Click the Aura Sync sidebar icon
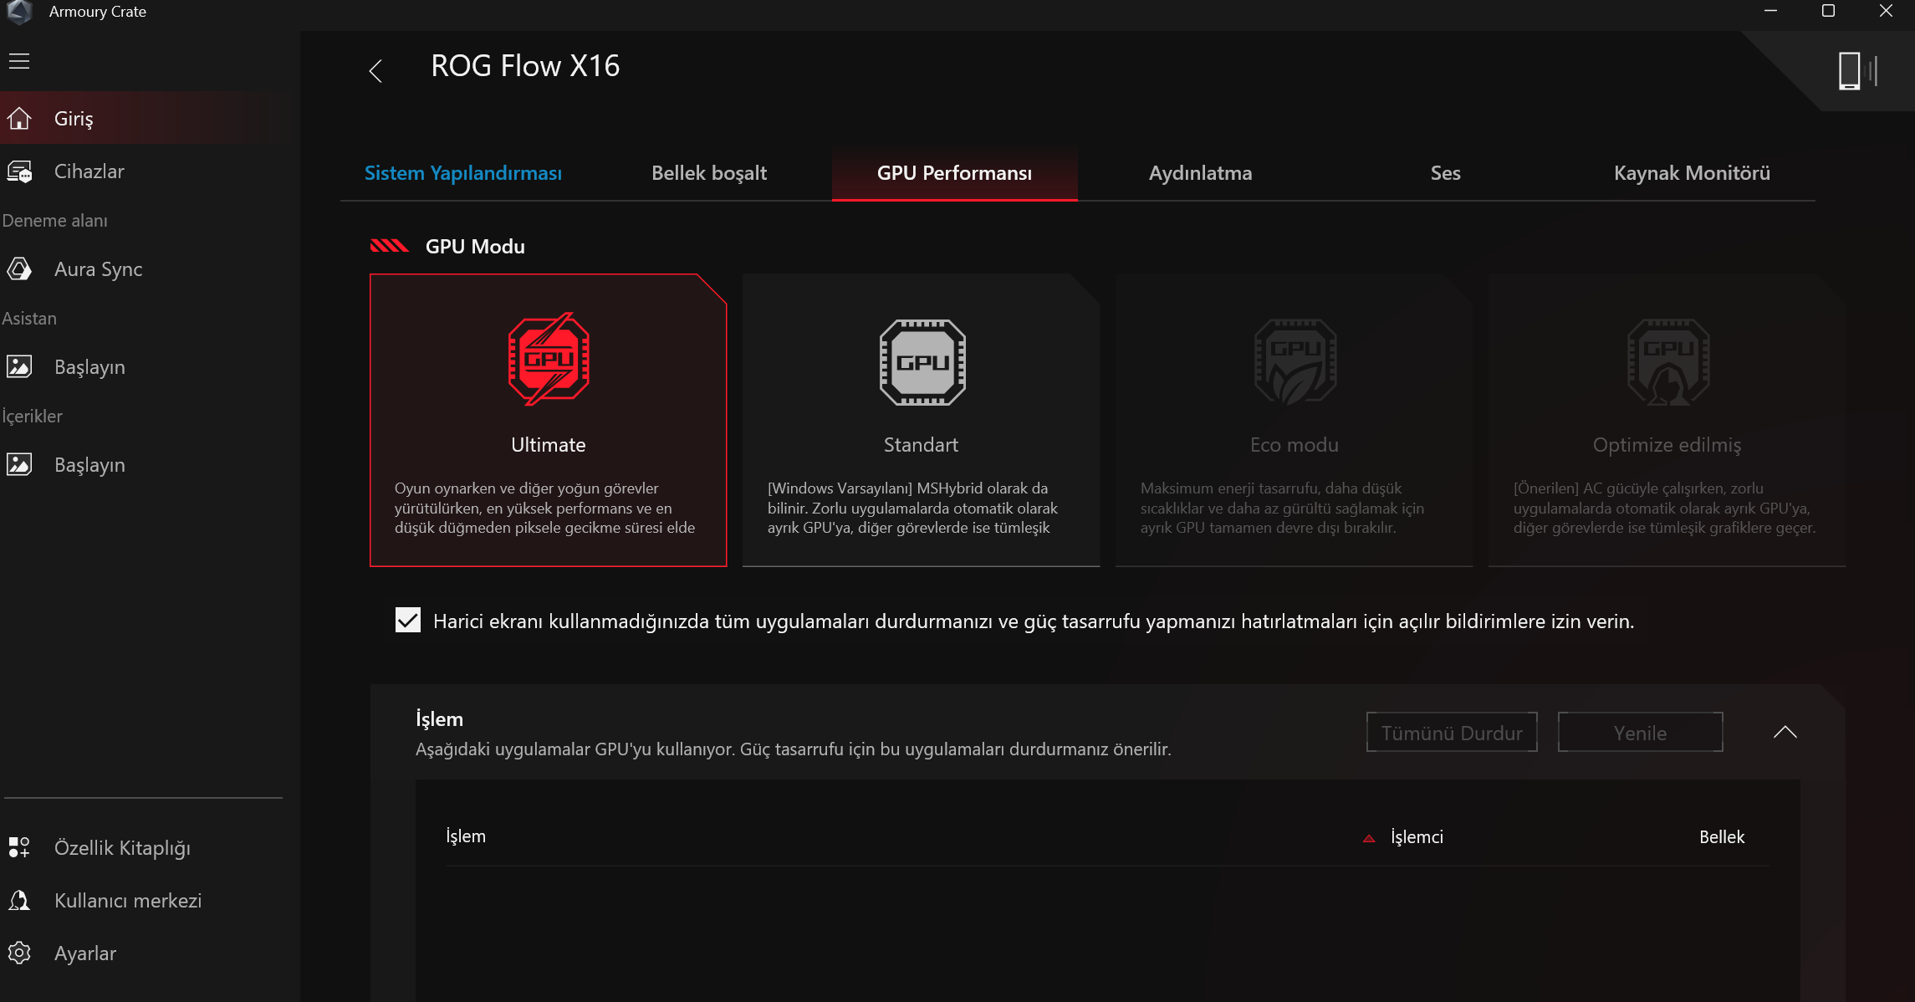The image size is (1915, 1002). (x=19, y=269)
